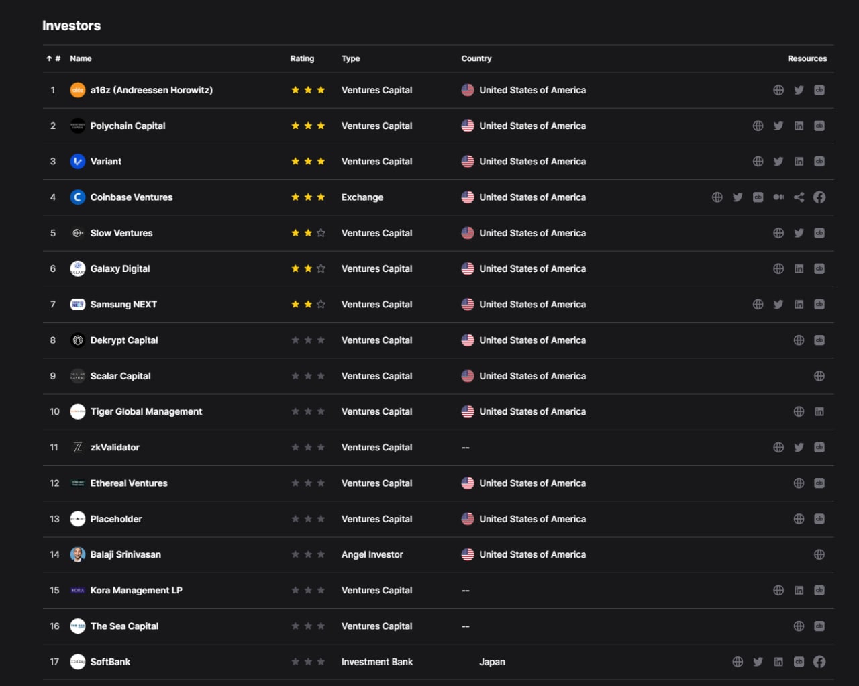Open Samsung NEXT Twitter icon

[x=778, y=304]
